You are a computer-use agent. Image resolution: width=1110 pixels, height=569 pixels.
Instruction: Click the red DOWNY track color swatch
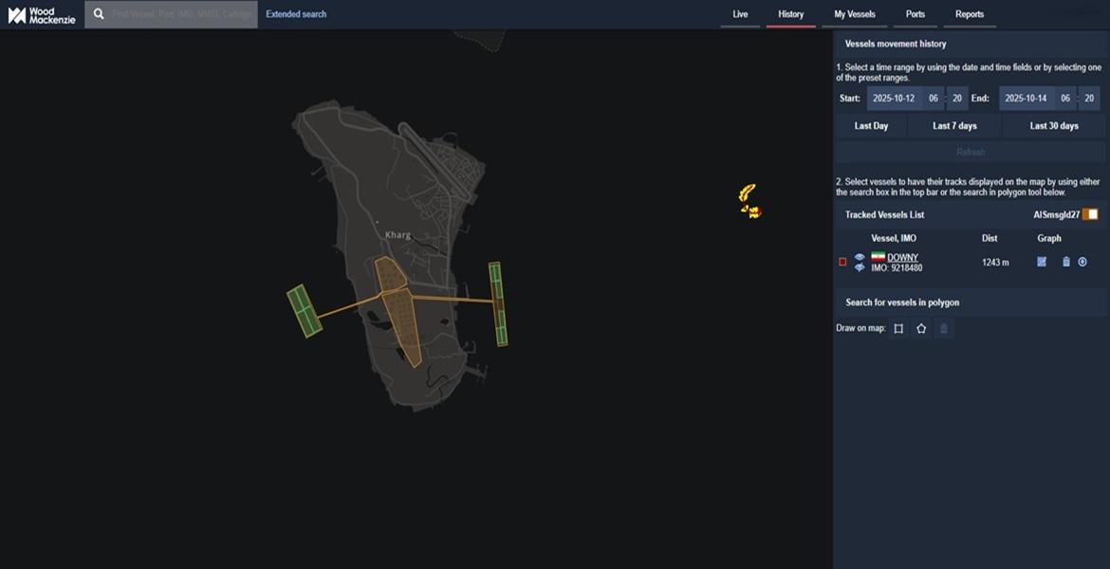(x=842, y=262)
